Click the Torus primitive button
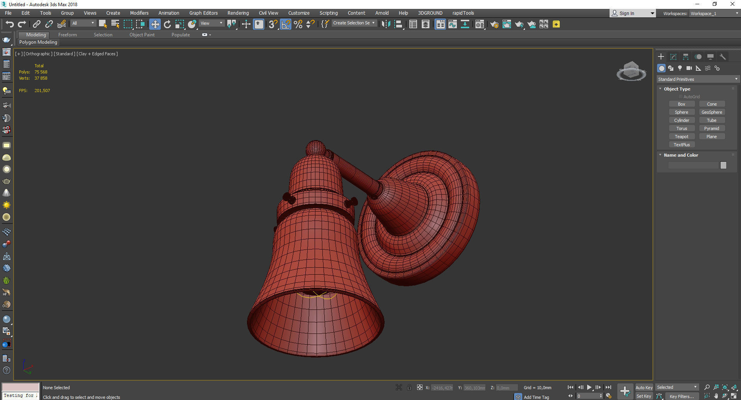The image size is (741, 400). tap(681, 128)
